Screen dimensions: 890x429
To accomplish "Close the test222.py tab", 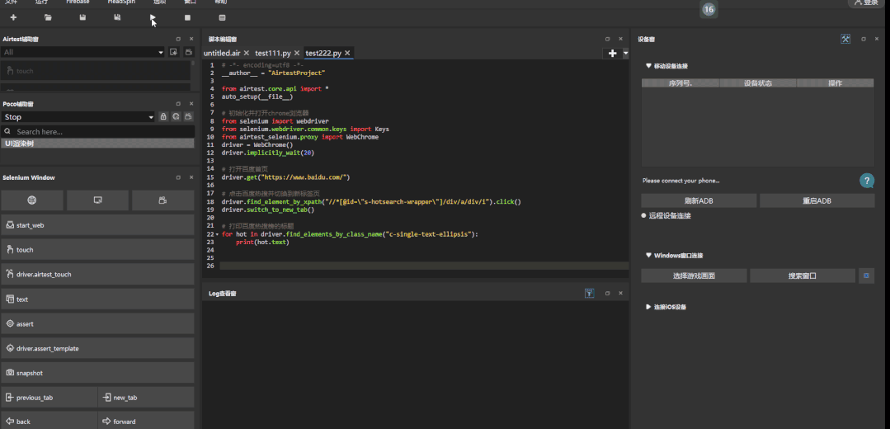I will 347,54.
